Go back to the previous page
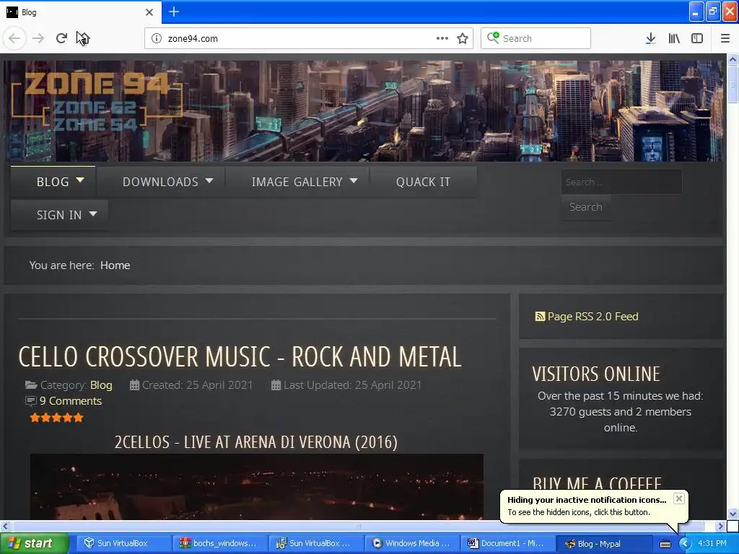Image resolution: width=739 pixels, height=554 pixels. pos(14,38)
